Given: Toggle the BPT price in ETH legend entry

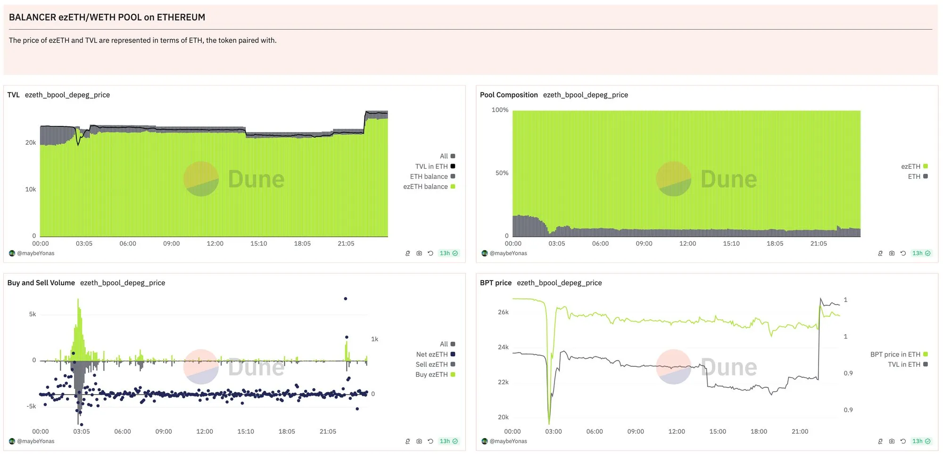Looking at the screenshot, I should tap(899, 355).
